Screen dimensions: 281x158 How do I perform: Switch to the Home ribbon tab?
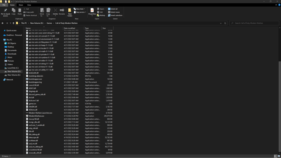pyautogui.click(x=12, y=5)
